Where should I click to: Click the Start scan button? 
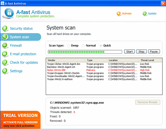click(129, 52)
